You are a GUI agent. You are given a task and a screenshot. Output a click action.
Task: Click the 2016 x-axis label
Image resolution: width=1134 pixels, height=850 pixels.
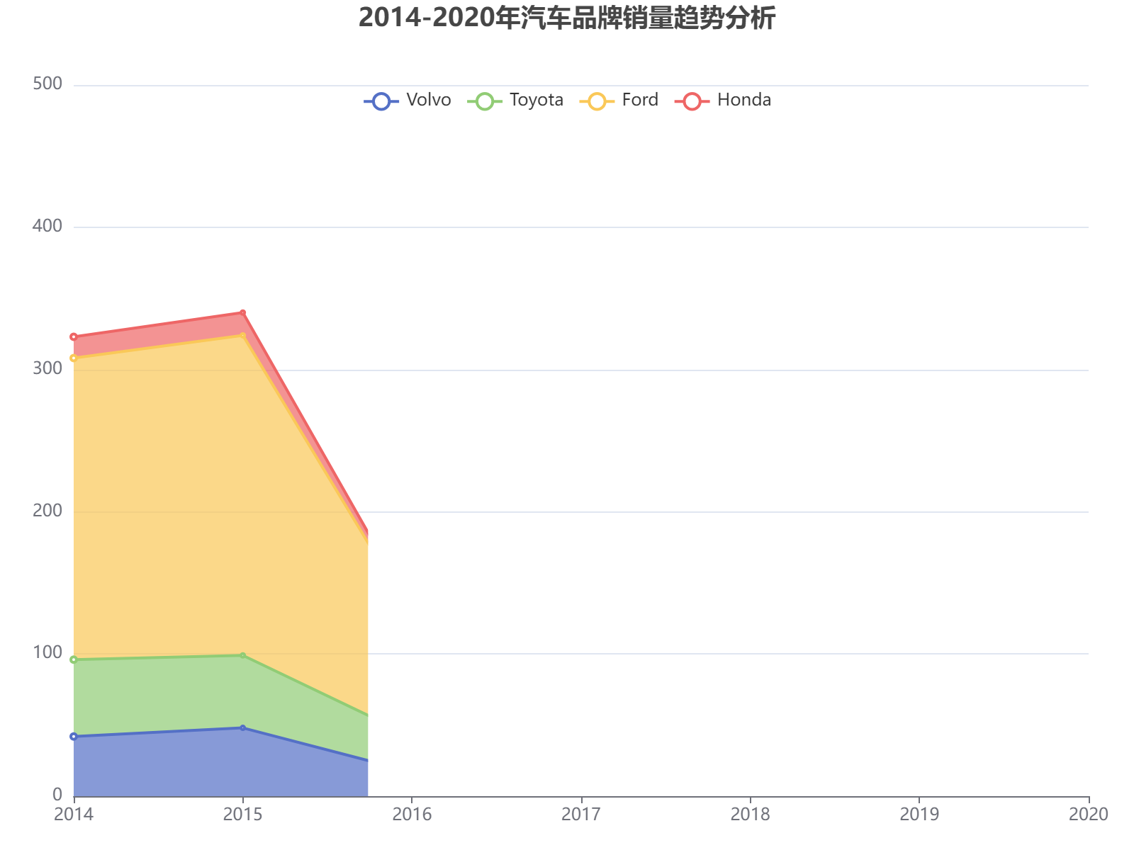pos(412,815)
